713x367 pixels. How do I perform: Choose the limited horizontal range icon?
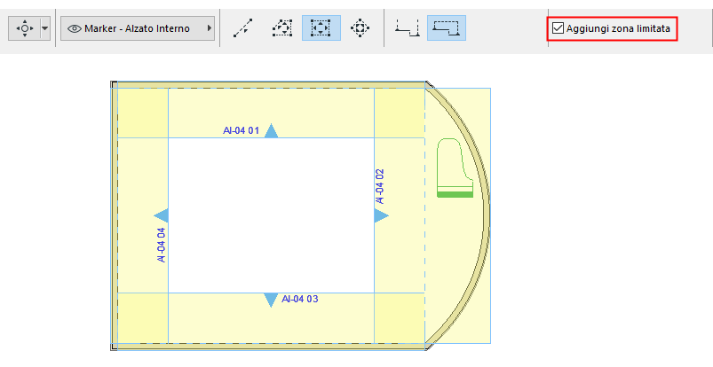coord(446,28)
